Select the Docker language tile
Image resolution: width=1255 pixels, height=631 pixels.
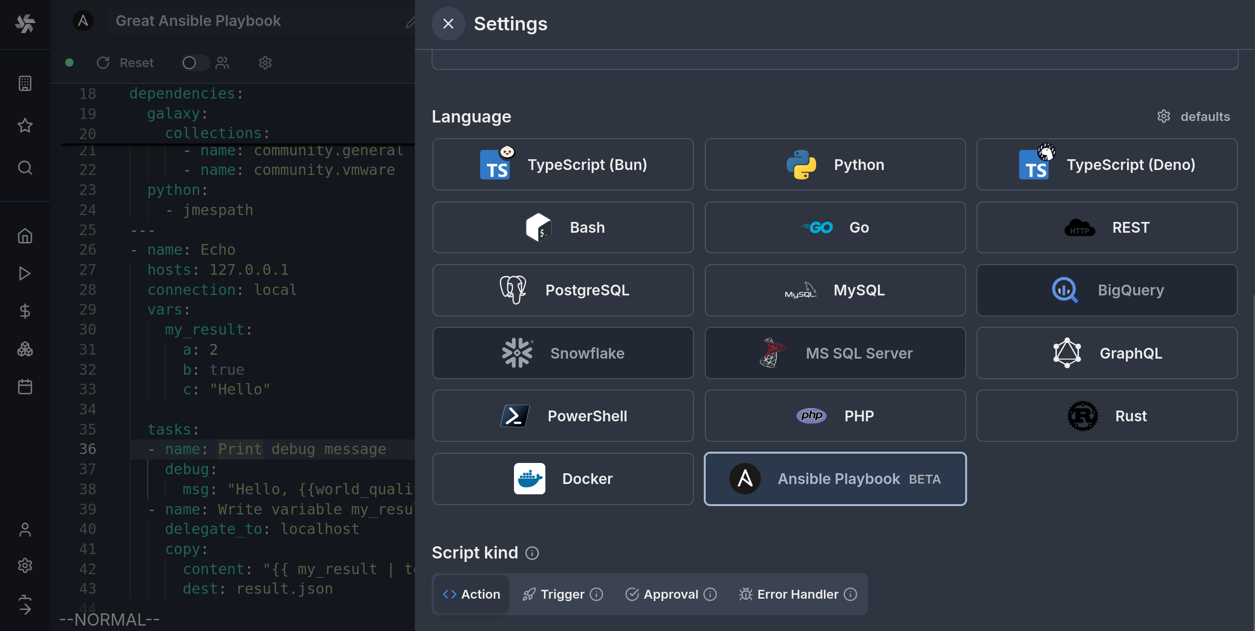pos(563,479)
